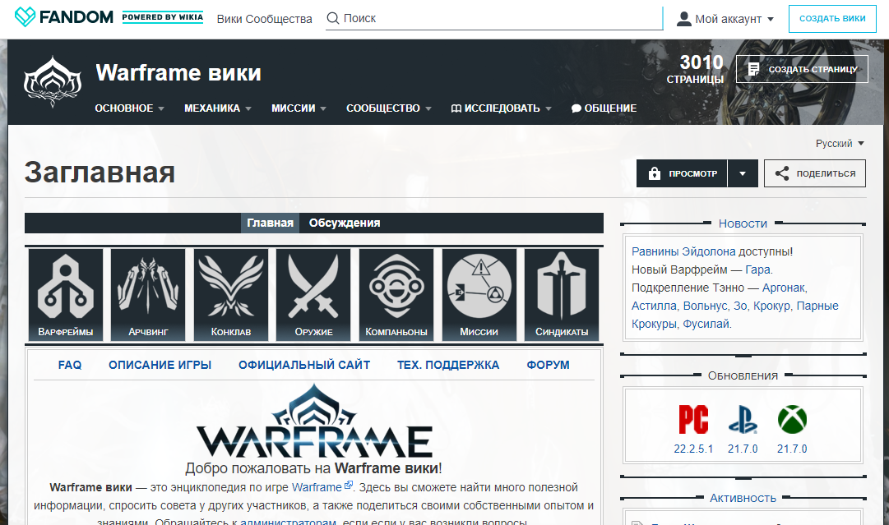The height and width of the screenshot is (525, 889).
Task: Click the Xbox update icon
Action: (x=792, y=420)
